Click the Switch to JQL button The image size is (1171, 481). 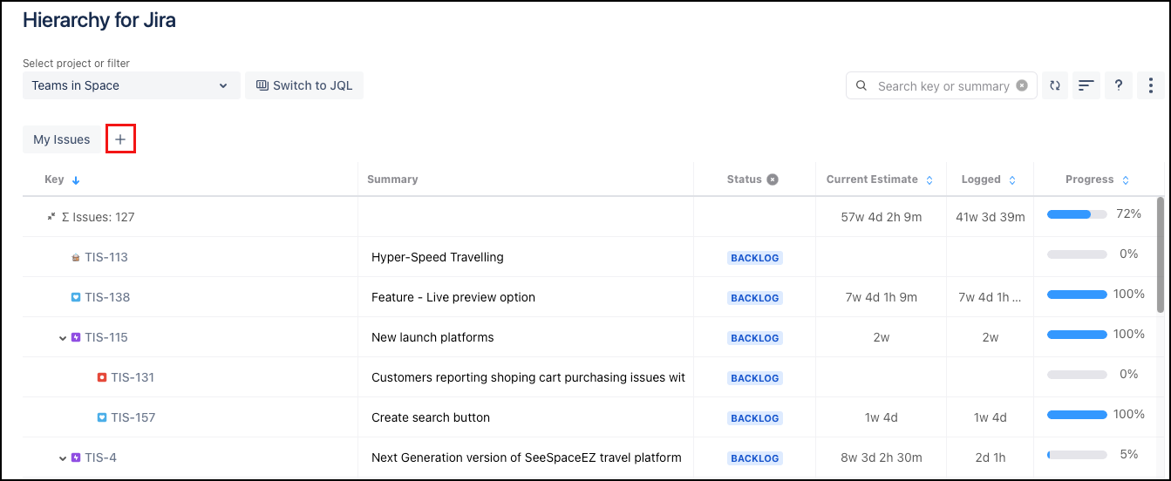pos(304,85)
